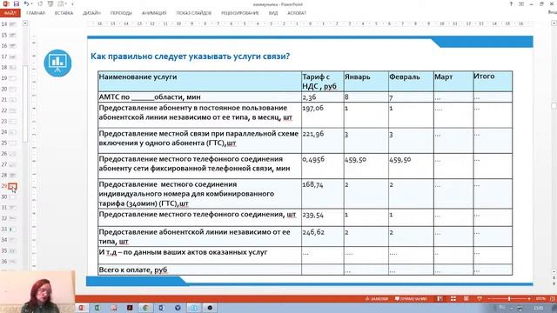Click the Help question mark icon
This screenshot has height=313, width=557.
tap(511, 3)
